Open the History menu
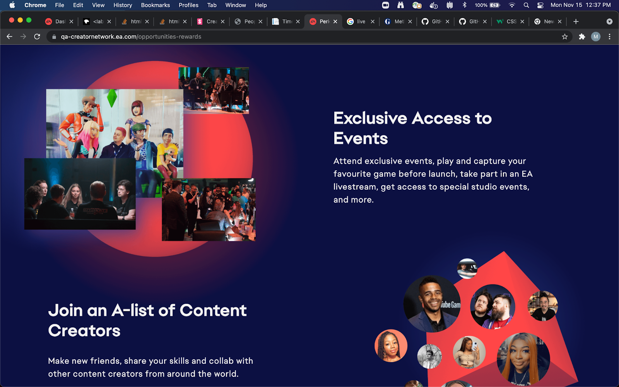619x387 pixels. pyautogui.click(x=123, y=5)
